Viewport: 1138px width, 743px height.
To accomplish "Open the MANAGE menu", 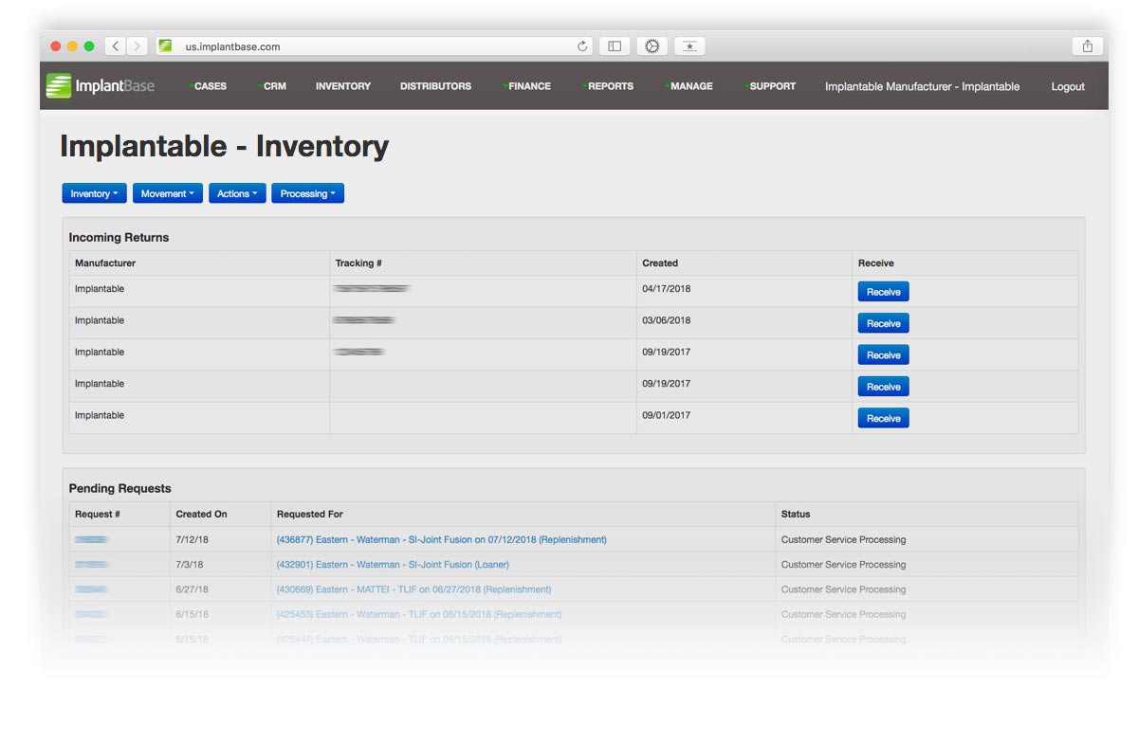I will click(x=689, y=86).
